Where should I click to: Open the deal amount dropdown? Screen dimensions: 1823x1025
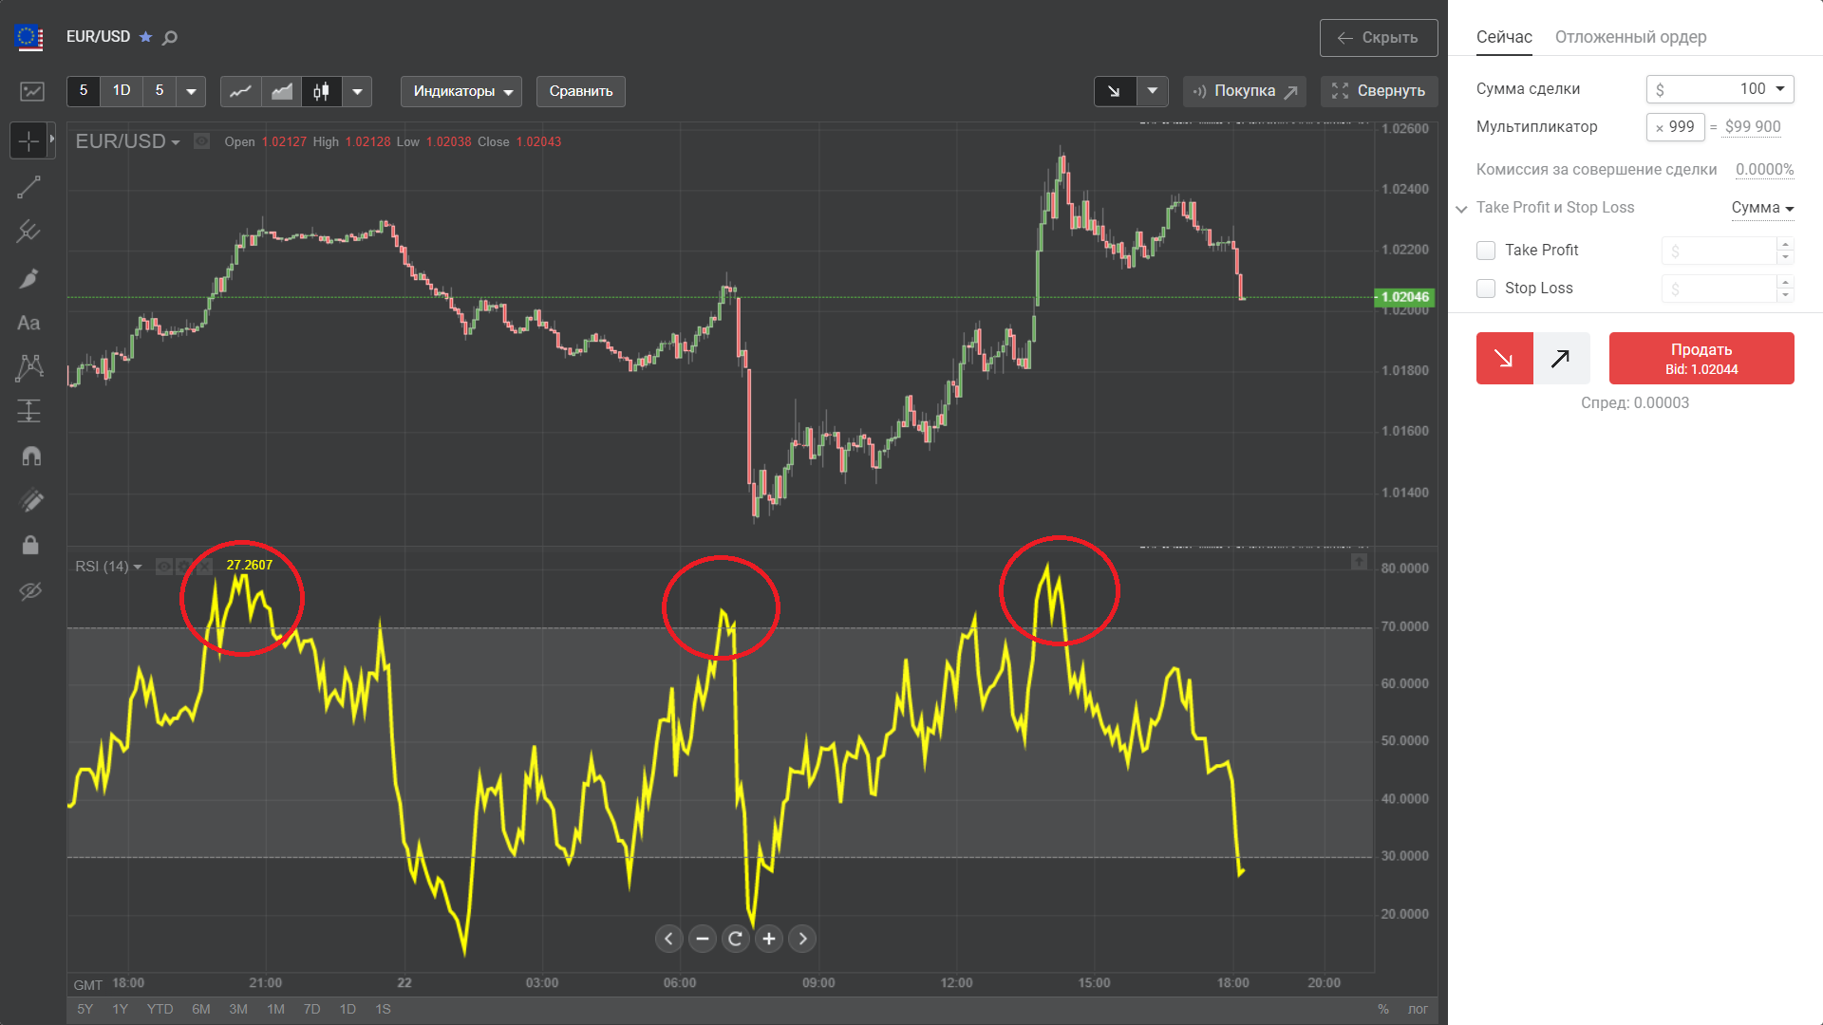pyautogui.click(x=1780, y=89)
